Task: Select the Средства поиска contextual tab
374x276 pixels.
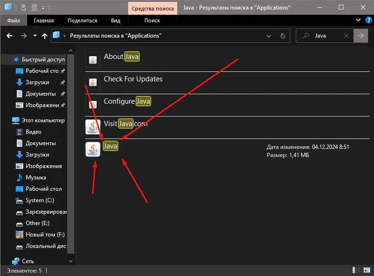Action: click(152, 9)
